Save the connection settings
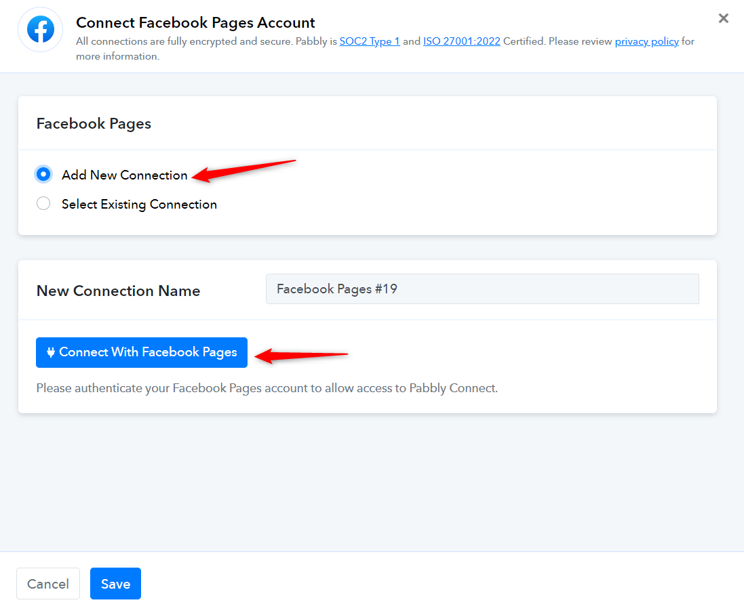Screen dimensions: 744x613 pyautogui.click(x=115, y=583)
